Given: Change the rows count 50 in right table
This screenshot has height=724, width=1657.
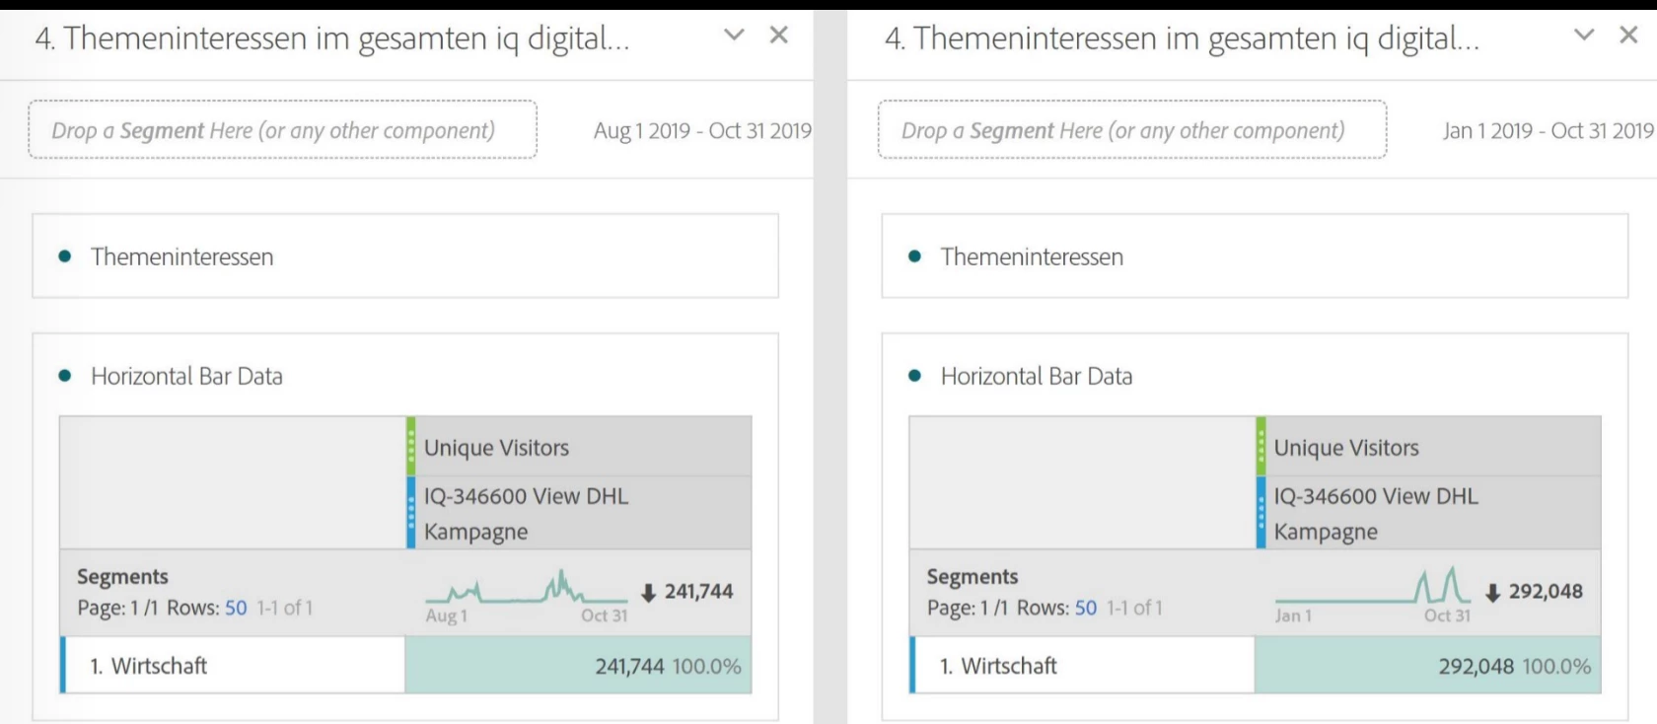Looking at the screenshot, I should (1086, 608).
